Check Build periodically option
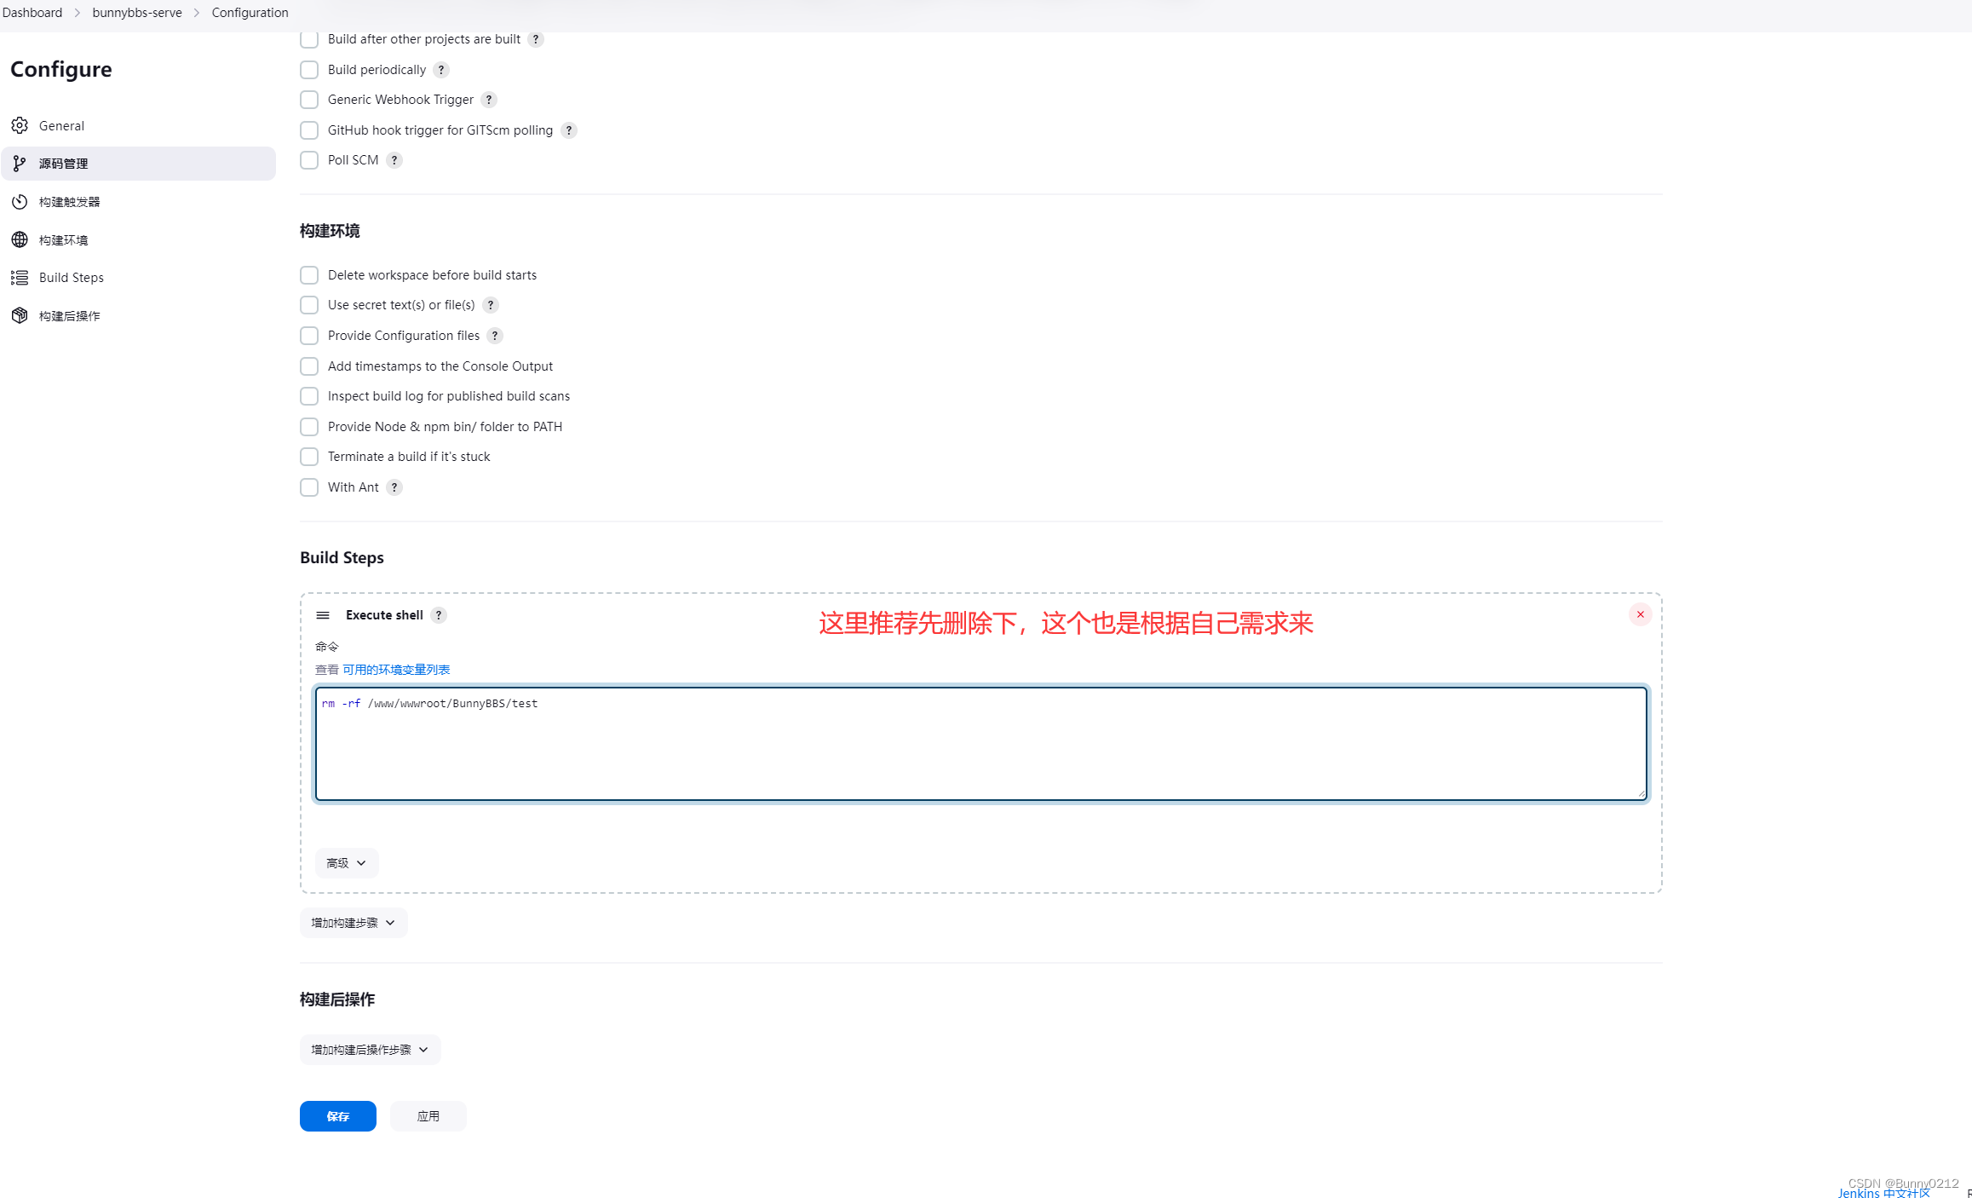This screenshot has height=1198, width=1972. click(x=309, y=70)
